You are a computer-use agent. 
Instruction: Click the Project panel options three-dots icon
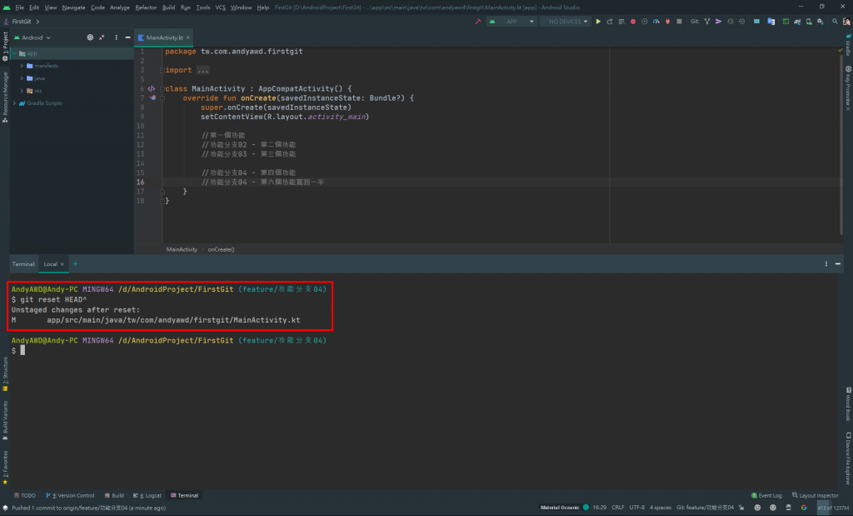point(116,38)
